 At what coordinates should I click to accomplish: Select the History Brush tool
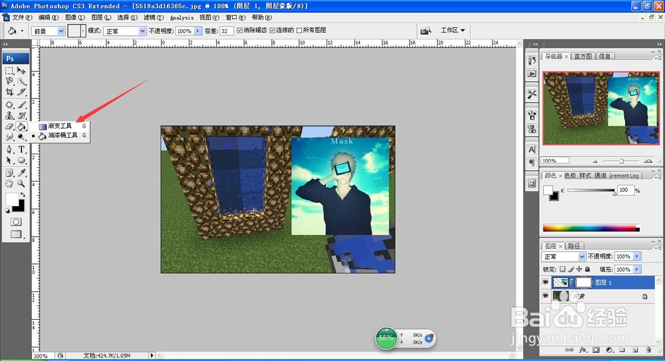point(21,116)
